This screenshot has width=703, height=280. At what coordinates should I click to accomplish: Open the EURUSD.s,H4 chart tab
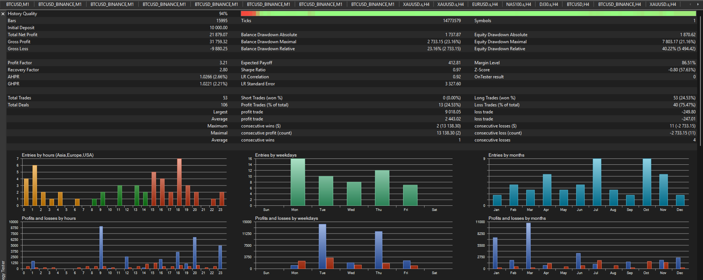coord(485,4)
